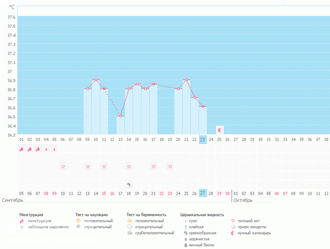Select the heart icon under cycle day 06
The width and height of the screenshot is (330, 249).
63,166
